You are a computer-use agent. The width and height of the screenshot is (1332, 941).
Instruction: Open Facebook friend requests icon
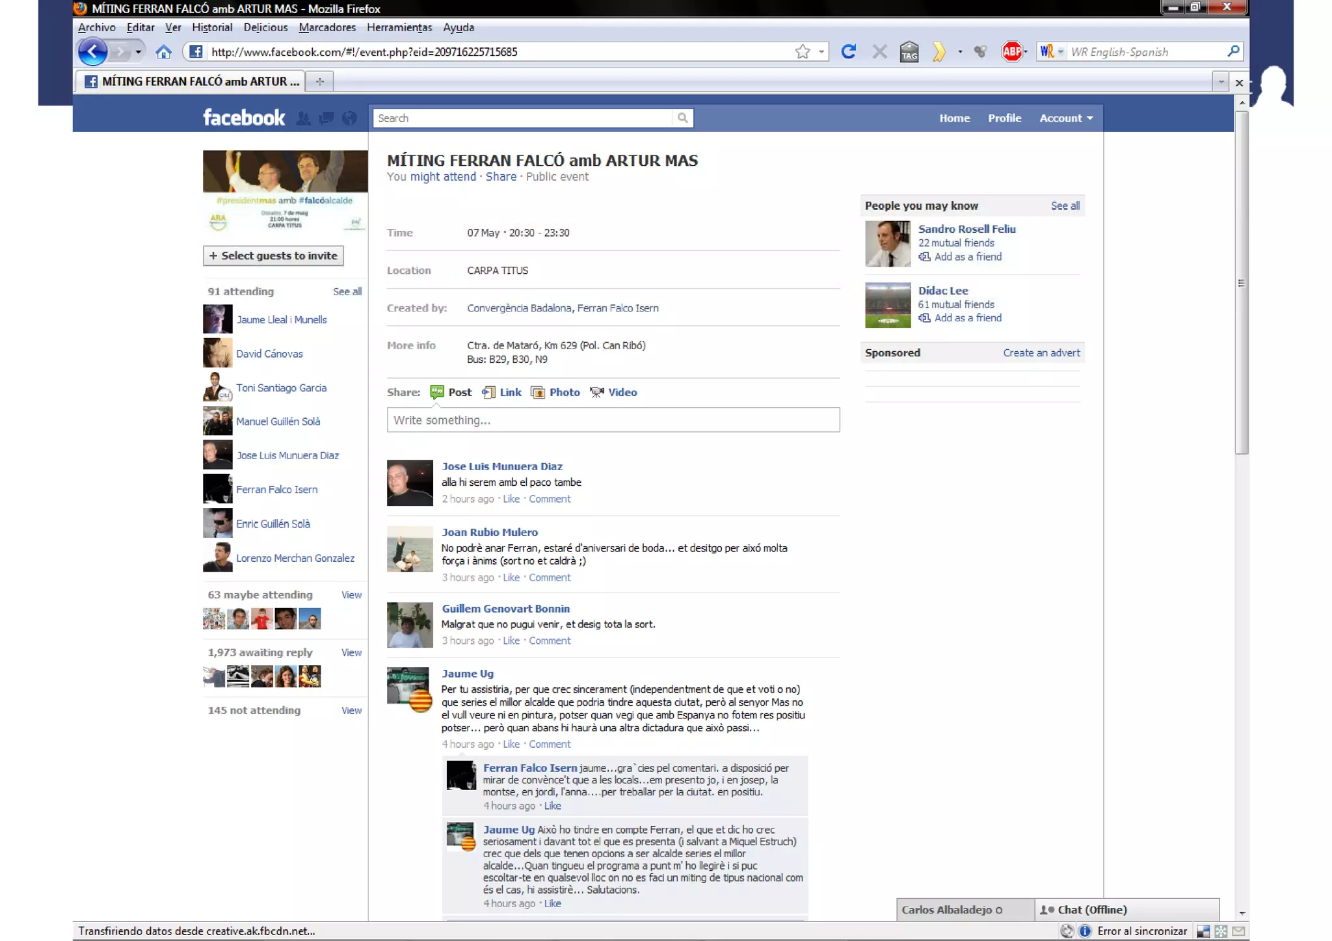[303, 118]
